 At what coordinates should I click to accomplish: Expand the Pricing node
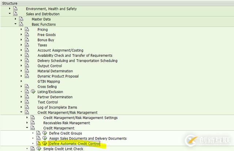click(x=21, y=29)
